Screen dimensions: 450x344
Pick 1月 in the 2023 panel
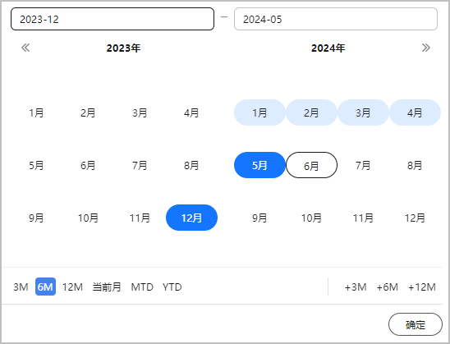tap(36, 112)
